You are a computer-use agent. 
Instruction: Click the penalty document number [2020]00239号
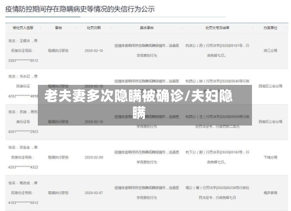228,188
